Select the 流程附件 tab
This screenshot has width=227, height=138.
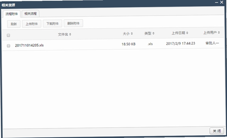pyautogui.click(x=12, y=14)
